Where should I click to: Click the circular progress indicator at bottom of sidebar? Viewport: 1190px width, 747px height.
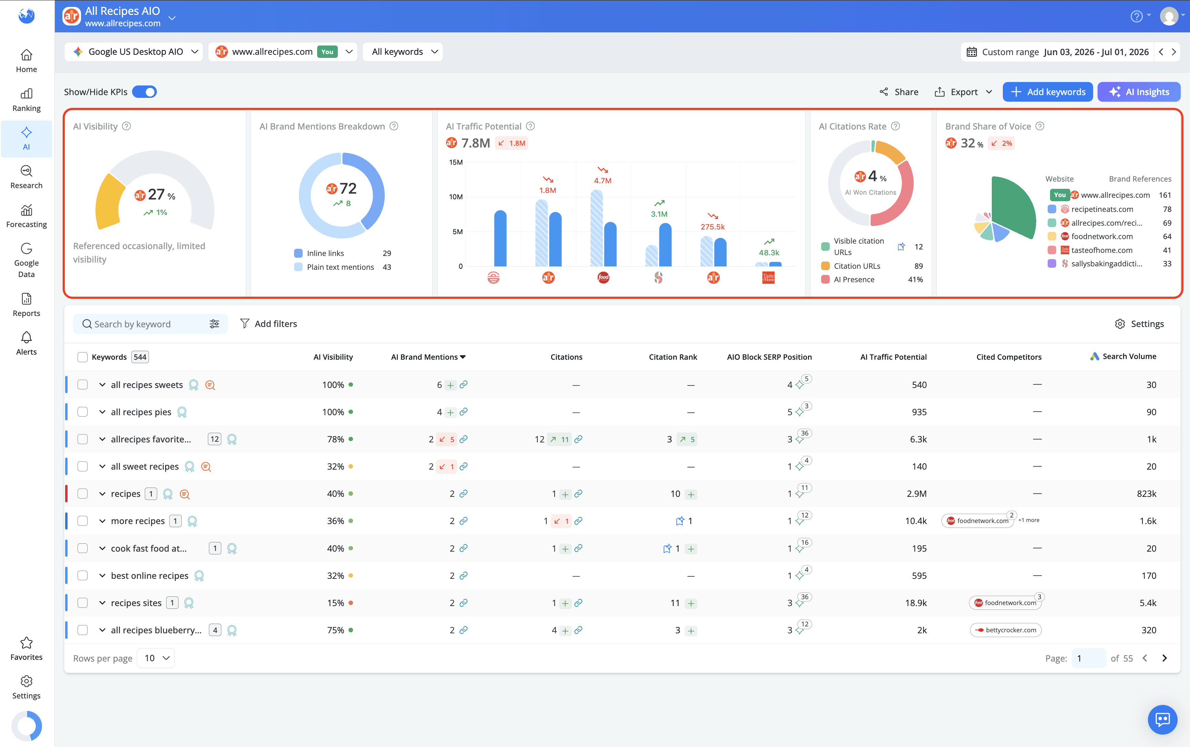[x=27, y=726]
